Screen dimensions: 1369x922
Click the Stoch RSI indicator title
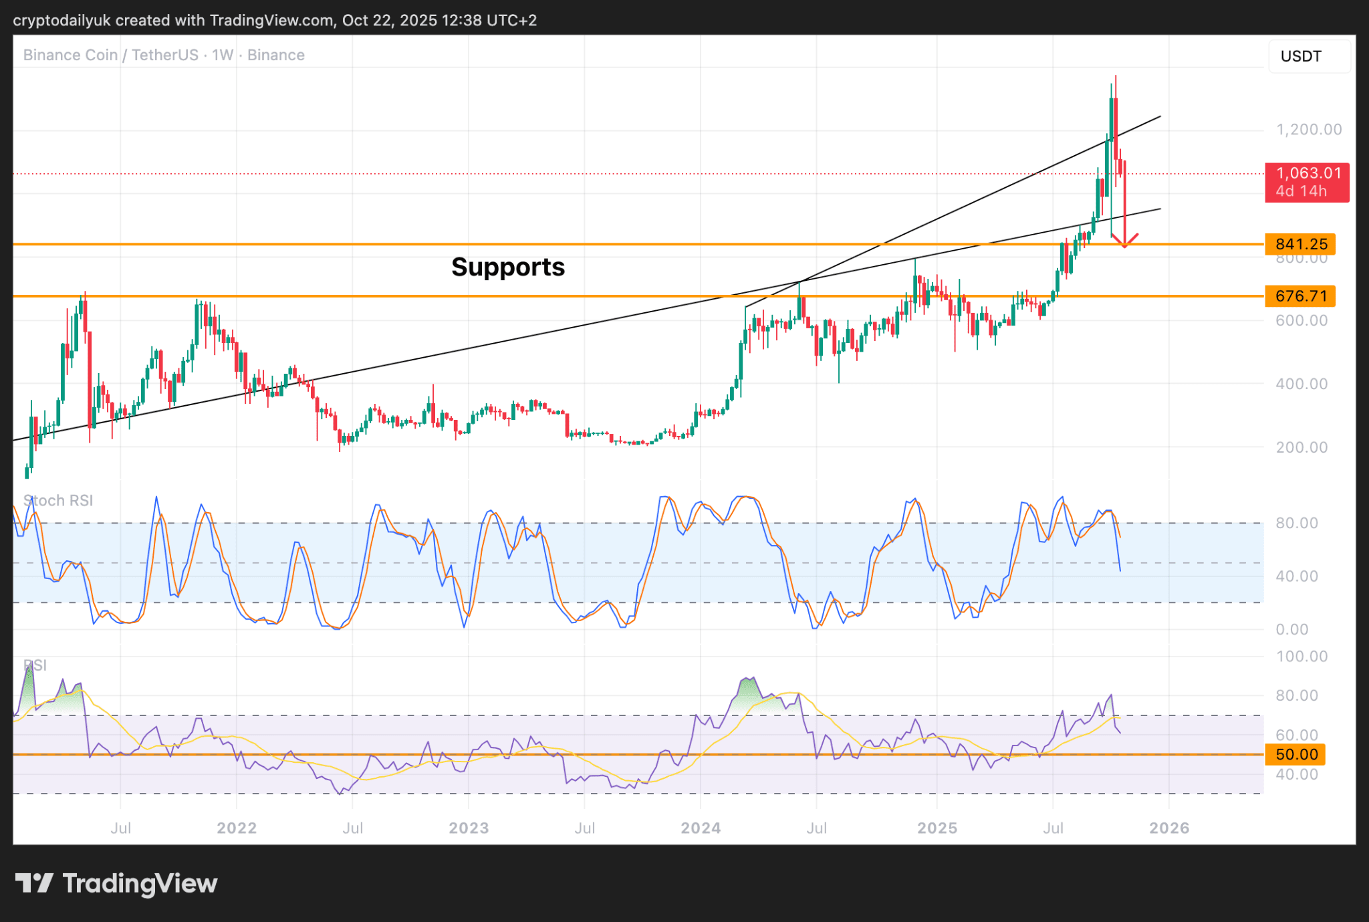pyautogui.click(x=58, y=500)
